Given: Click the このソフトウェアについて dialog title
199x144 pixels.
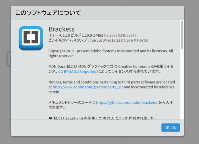Looking at the screenshot, I should (48, 13).
